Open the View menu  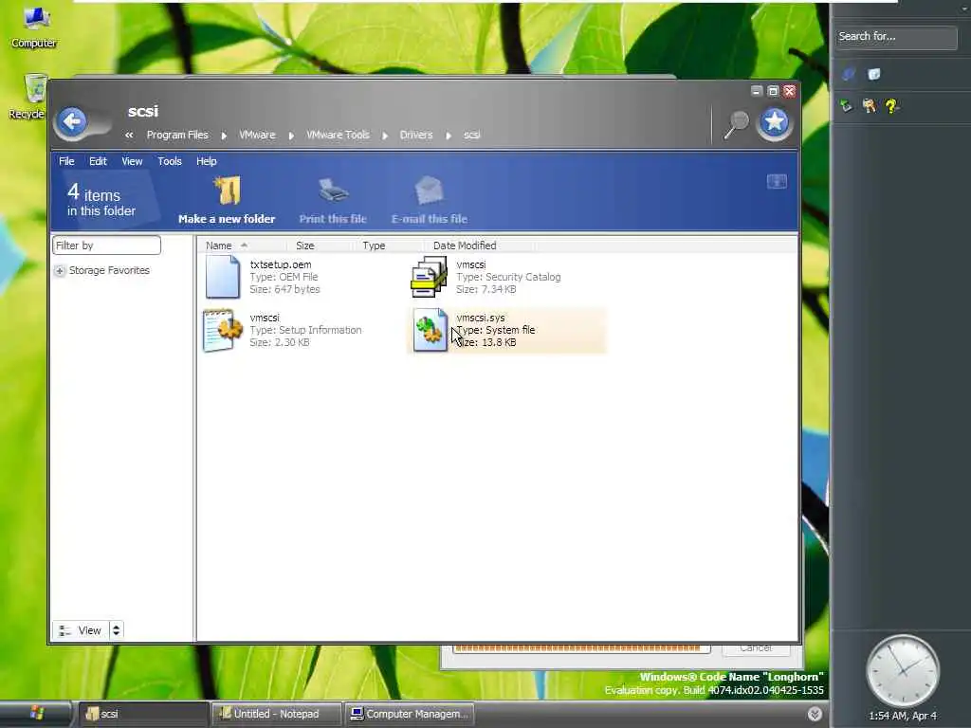[132, 161]
